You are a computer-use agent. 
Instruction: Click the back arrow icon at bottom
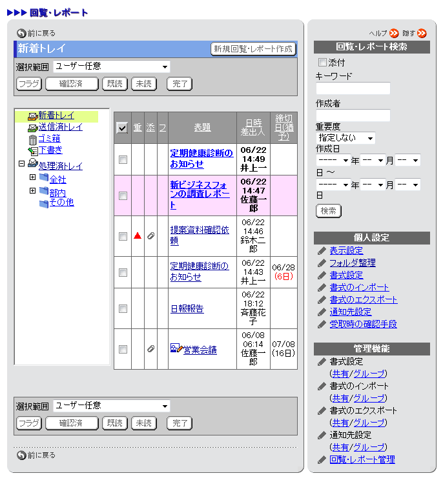click(x=21, y=455)
